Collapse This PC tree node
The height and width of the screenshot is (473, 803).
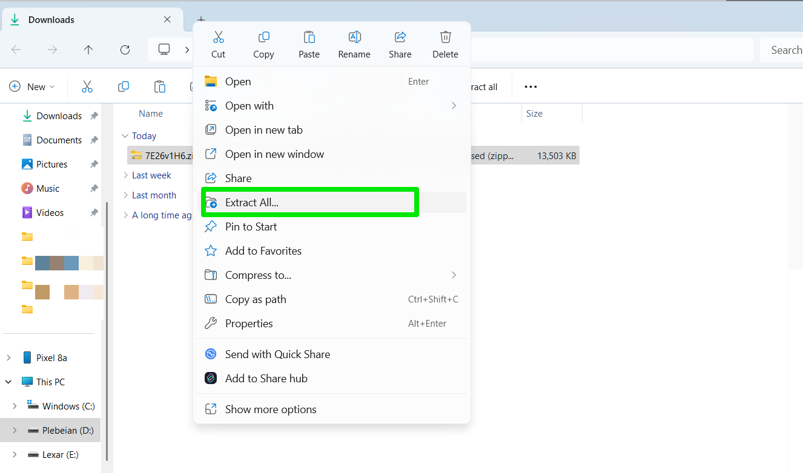(x=8, y=382)
